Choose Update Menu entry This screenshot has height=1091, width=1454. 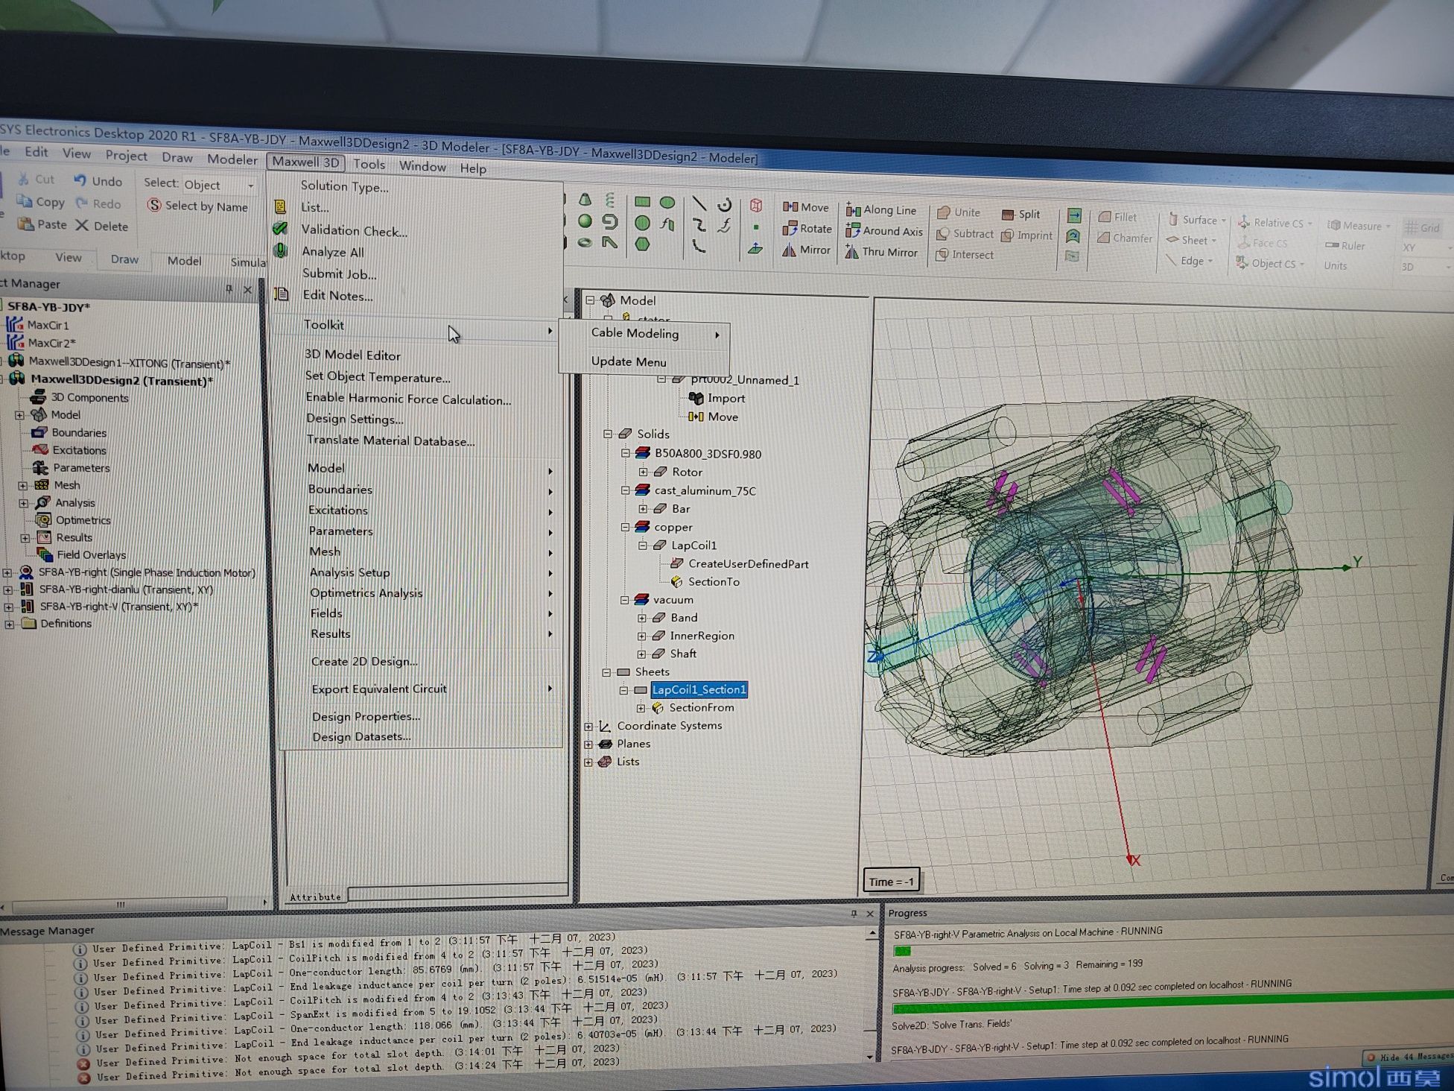pos(629,361)
